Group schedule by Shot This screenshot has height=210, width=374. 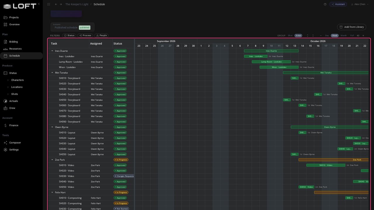coord(290,36)
